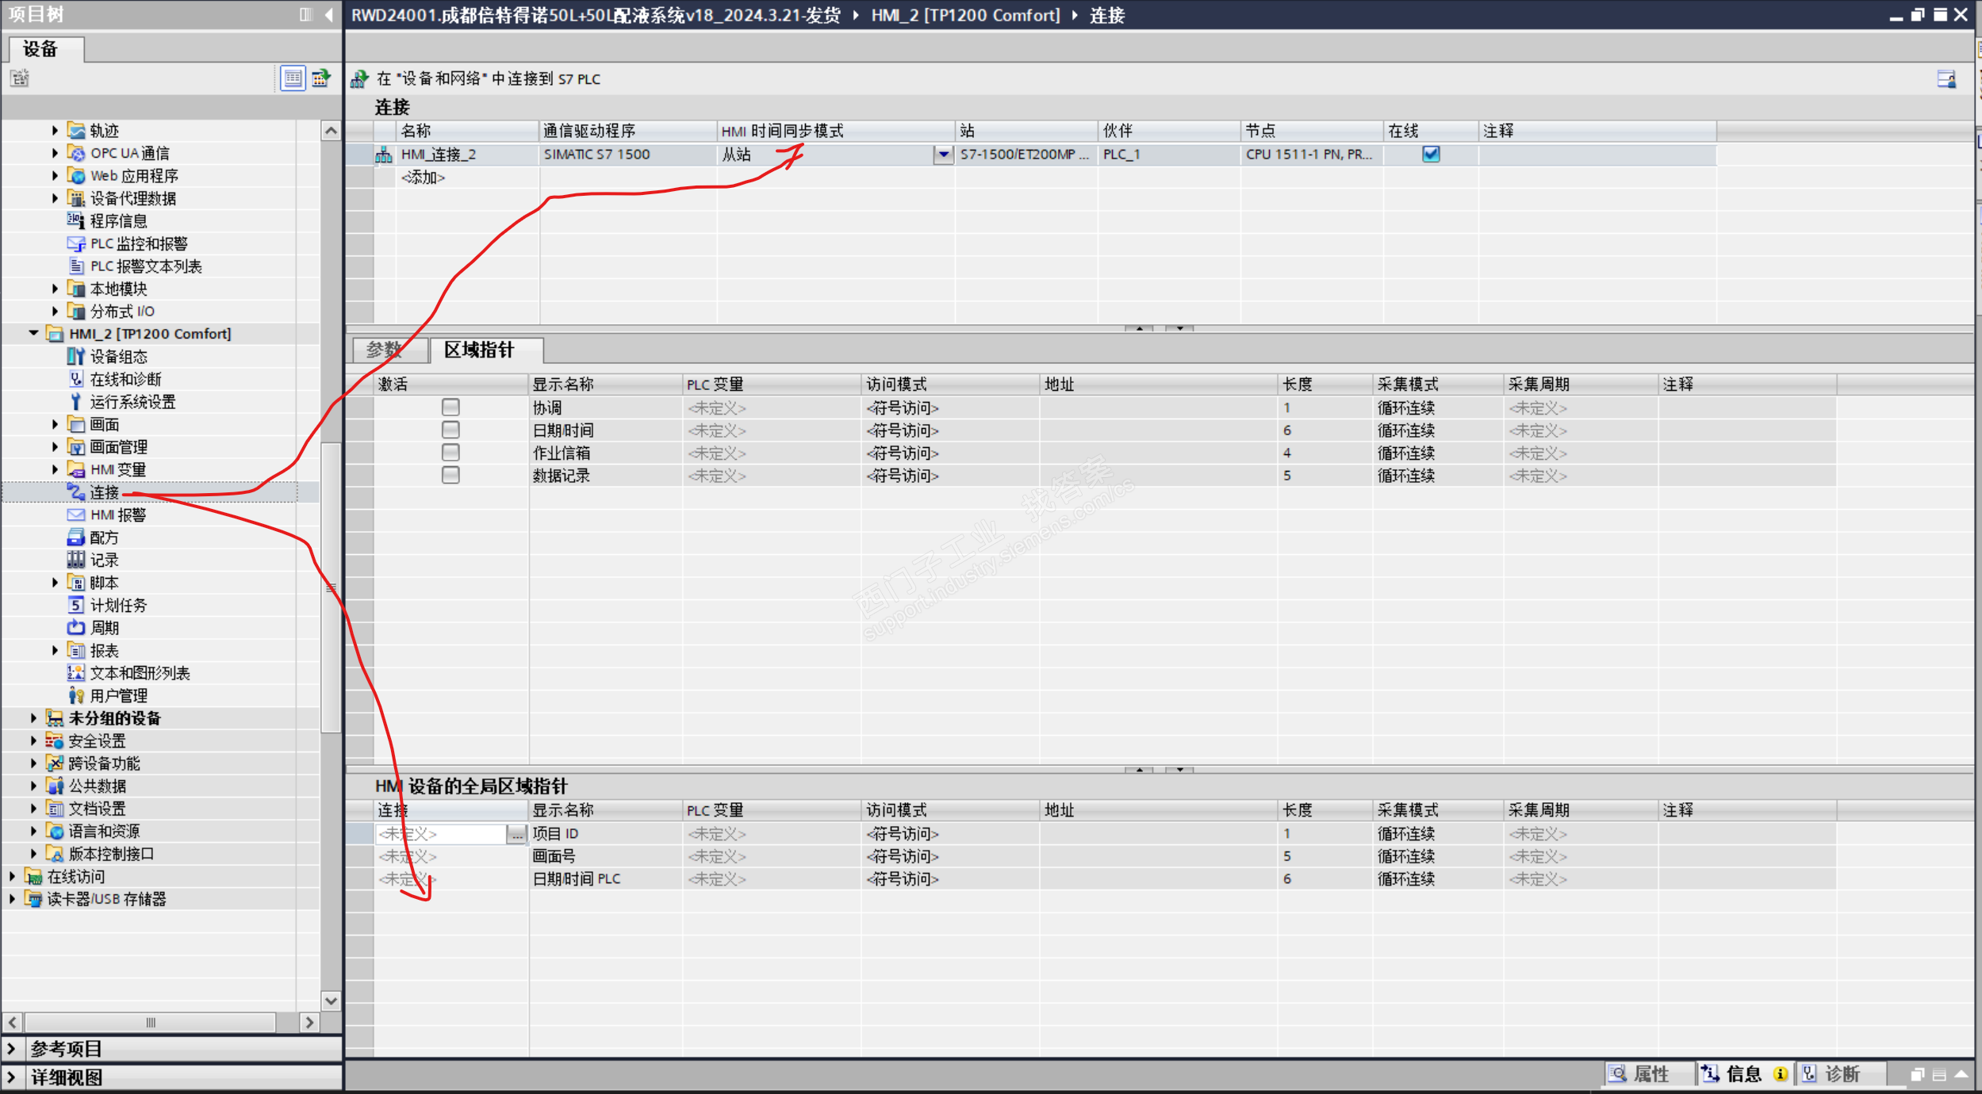Viewport: 1982px width, 1094px height.
Task: Click the 用户管理 user administration icon
Action: 76,696
